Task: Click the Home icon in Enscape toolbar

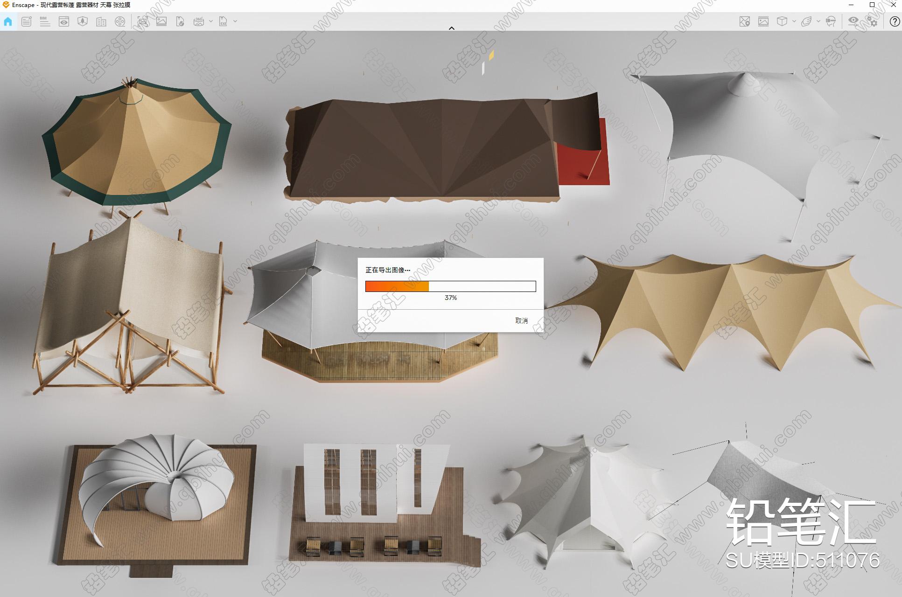Action: click(8, 21)
